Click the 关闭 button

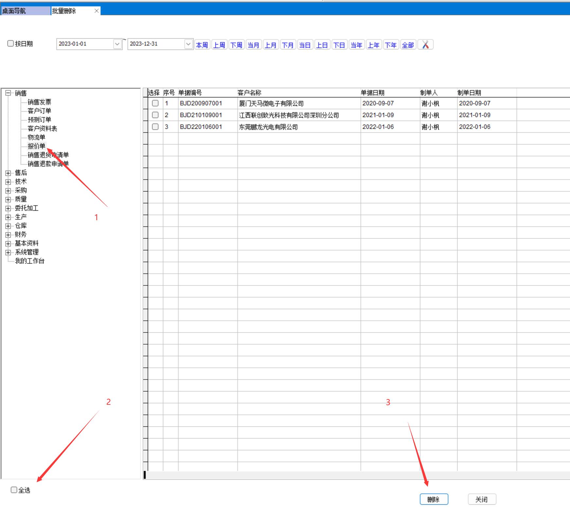point(482,499)
